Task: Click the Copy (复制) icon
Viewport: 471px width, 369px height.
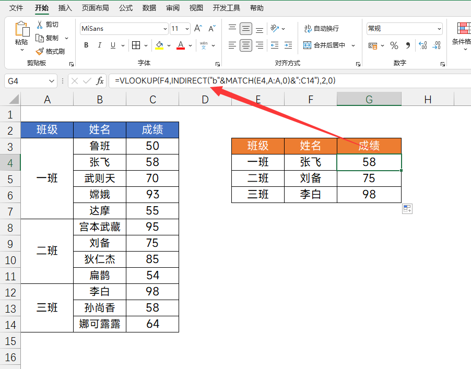Action: click(x=40, y=38)
